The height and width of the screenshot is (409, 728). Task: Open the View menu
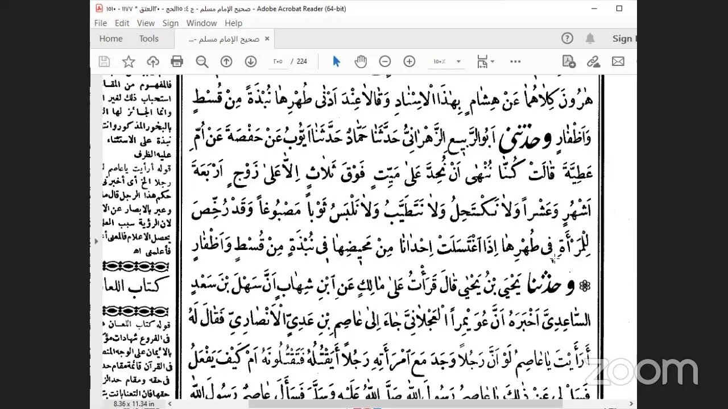click(146, 23)
